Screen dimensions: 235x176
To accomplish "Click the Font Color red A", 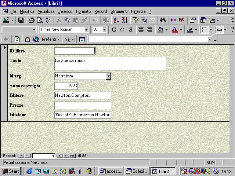I will click(175, 30).
